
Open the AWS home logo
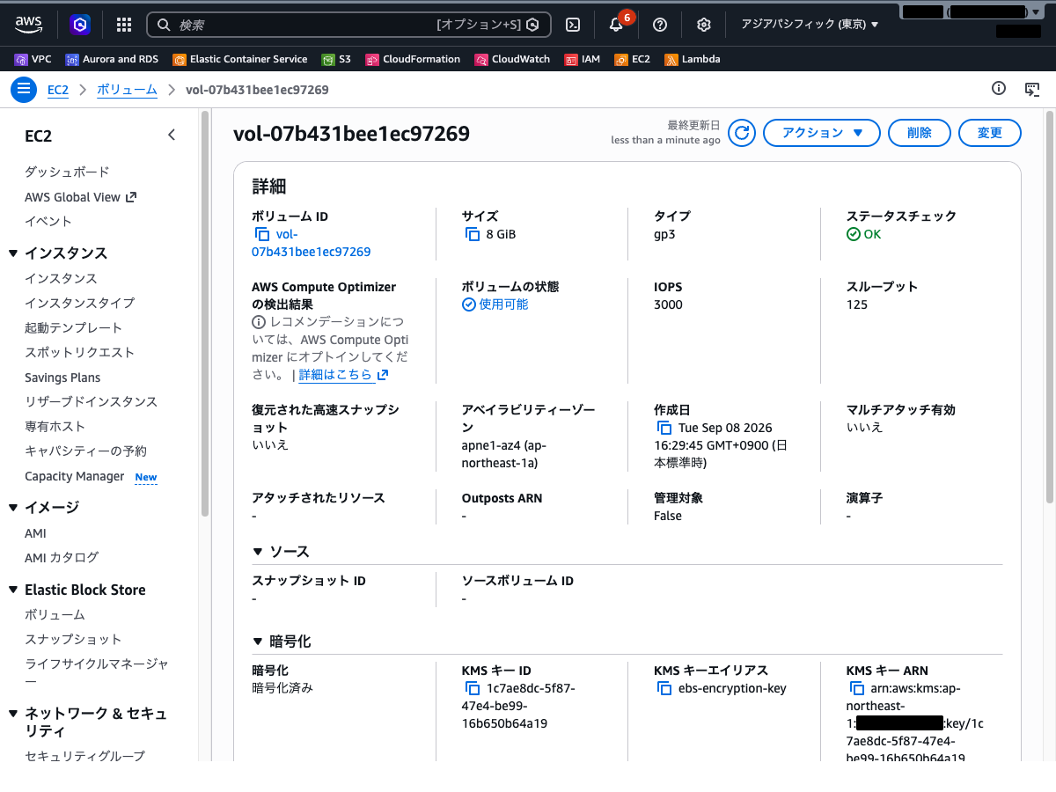coord(29,25)
